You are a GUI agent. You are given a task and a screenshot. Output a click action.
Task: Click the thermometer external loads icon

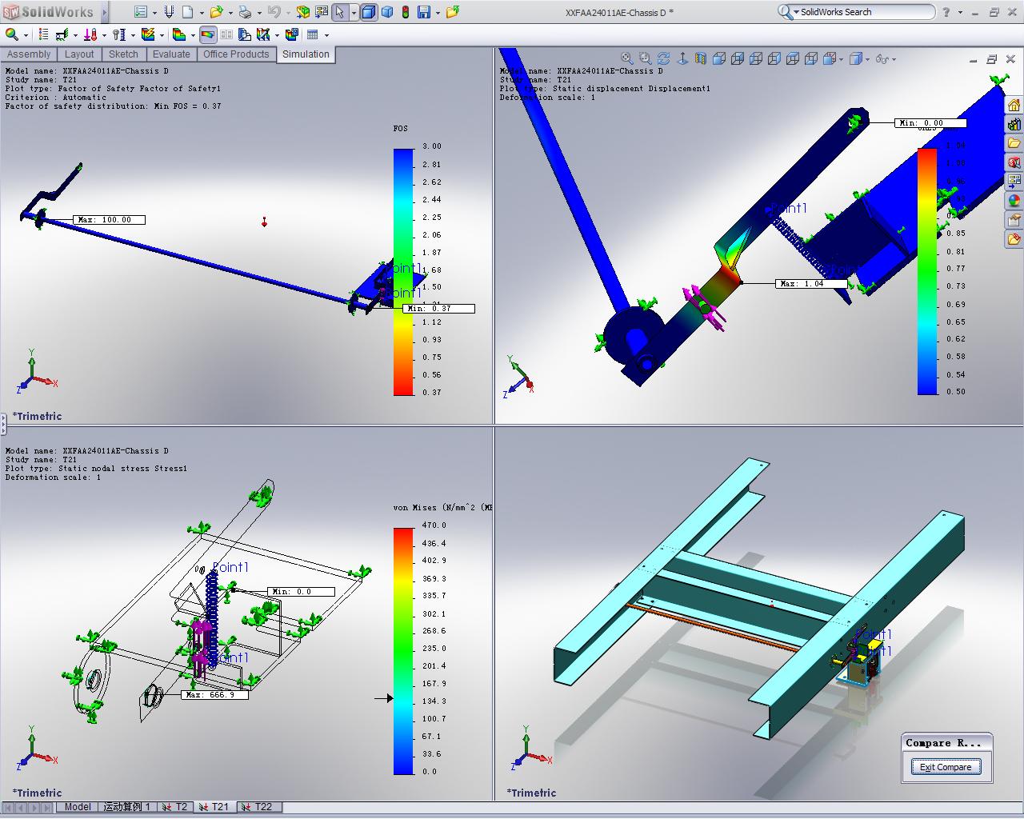point(90,34)
